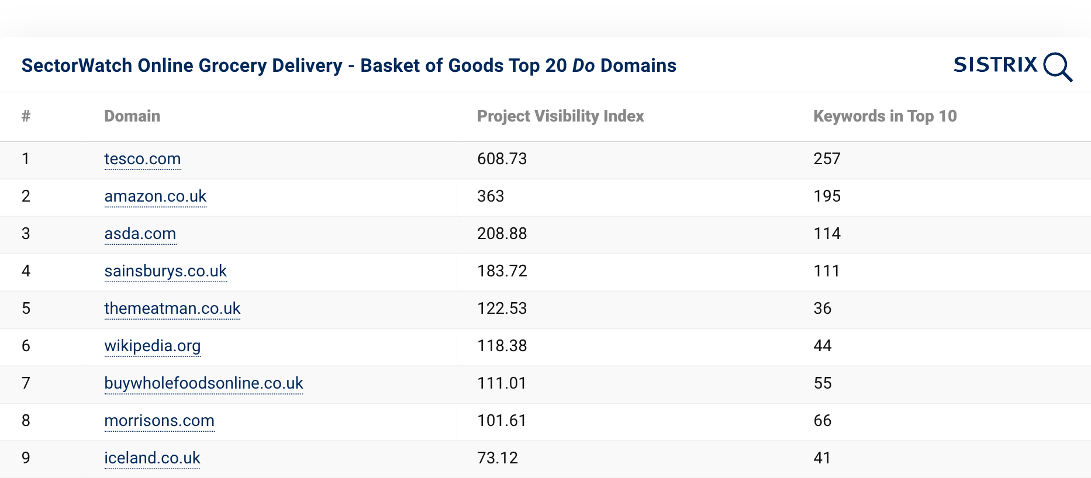Click rank number 6 beside wikipedia.org
1091x478 pixels.
(x=26, y=346)
